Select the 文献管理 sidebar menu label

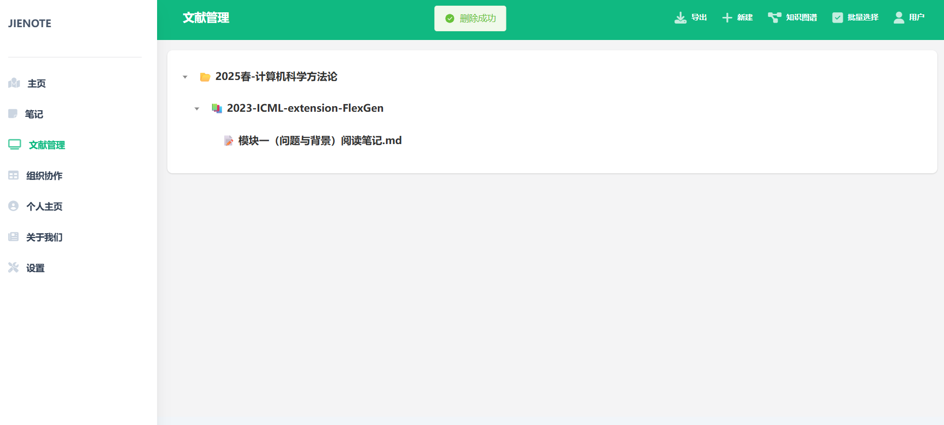click(x=47, y=145)
